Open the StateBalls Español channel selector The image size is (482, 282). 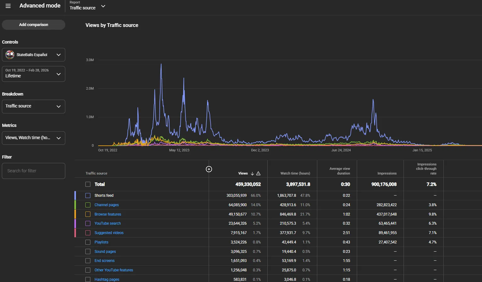click(x=34, y=55)
